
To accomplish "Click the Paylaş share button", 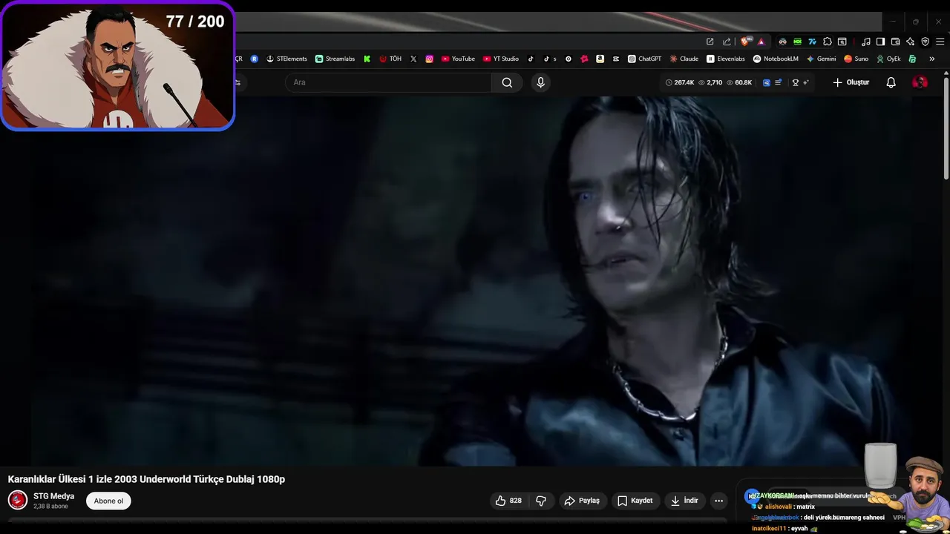I will [x=582, y=501].
